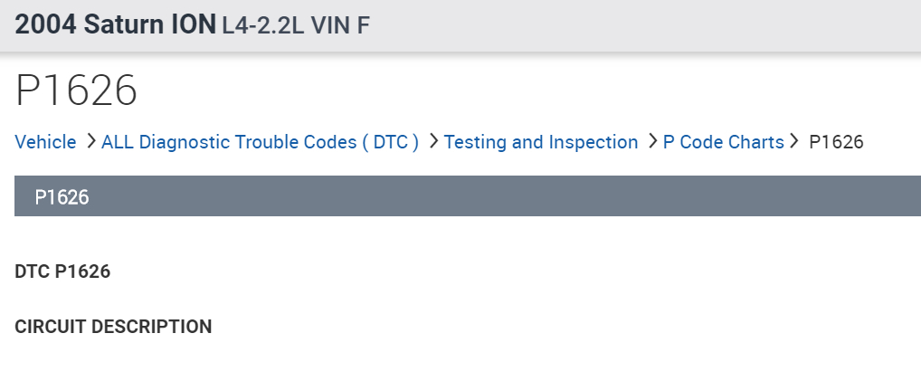Click the P1626 label in gray section bar
Image resolution: width=921 pixels, height=381 pixels.
pyautogui.click(x=62, y=197)
